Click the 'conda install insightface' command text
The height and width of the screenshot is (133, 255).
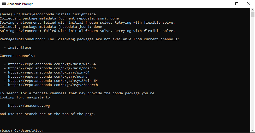(x=70, y=14)
